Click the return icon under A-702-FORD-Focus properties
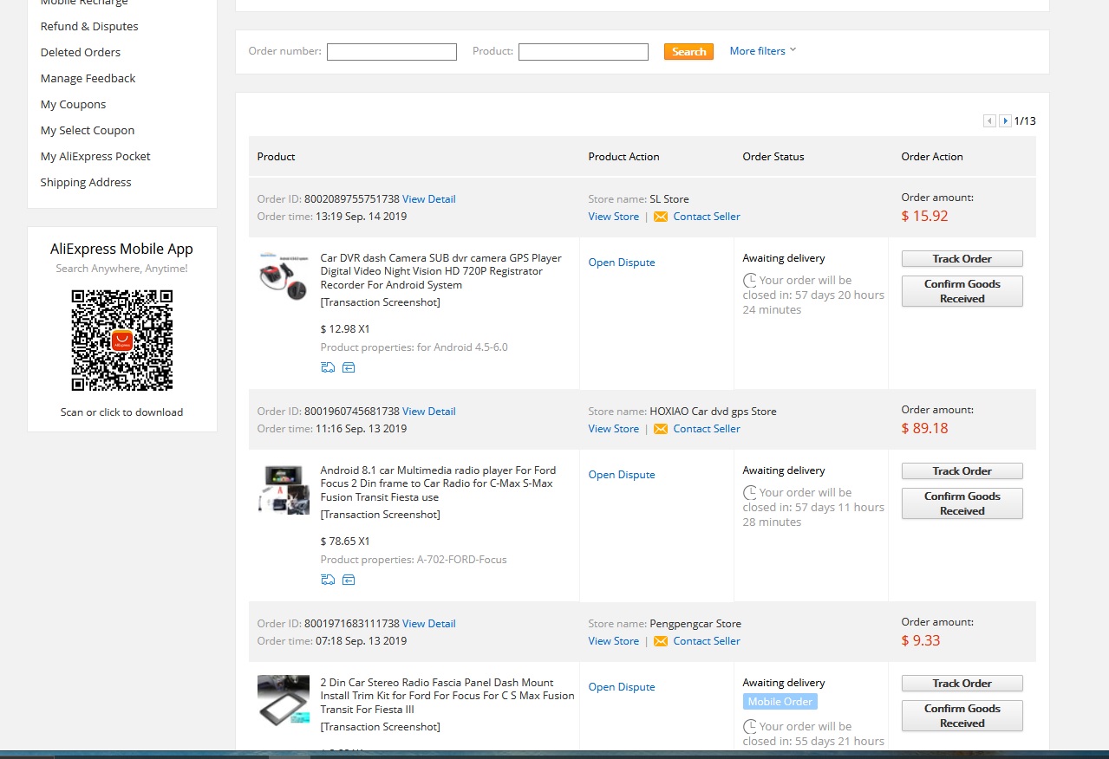Viewport: 1109px width, 759px height. tap(349, 580)
